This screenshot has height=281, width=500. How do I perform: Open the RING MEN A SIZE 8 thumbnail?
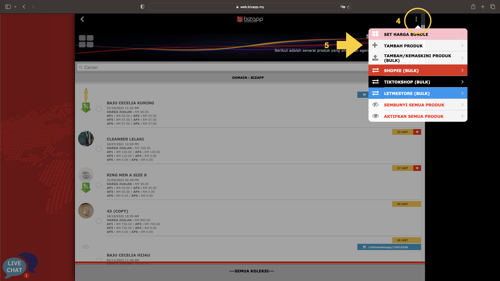pyautogui.click(x=86, y=175)
